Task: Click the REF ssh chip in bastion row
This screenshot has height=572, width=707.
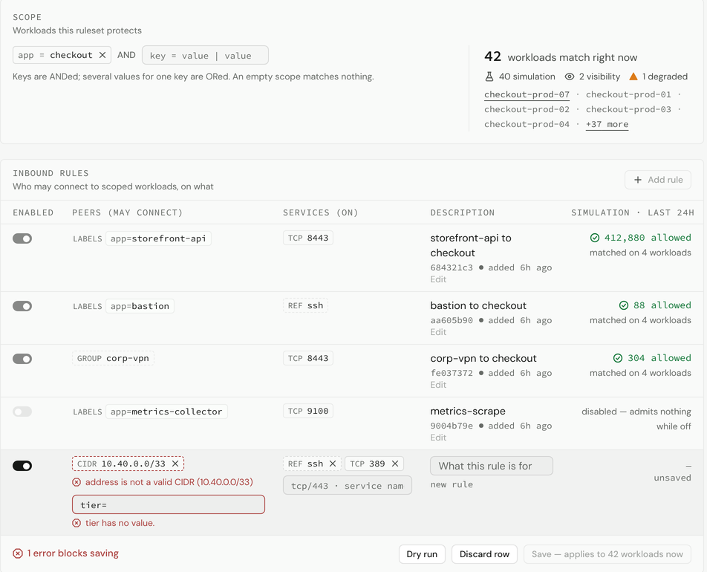Action: coord(305,306)
